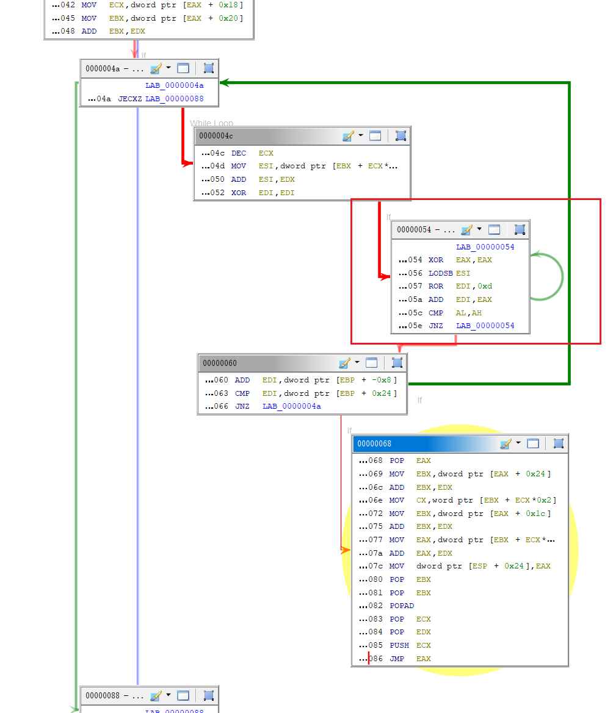Viewport: 613px width, 713px height.
Task: Select the POPAD instruction line
Action: coord(402,606)
